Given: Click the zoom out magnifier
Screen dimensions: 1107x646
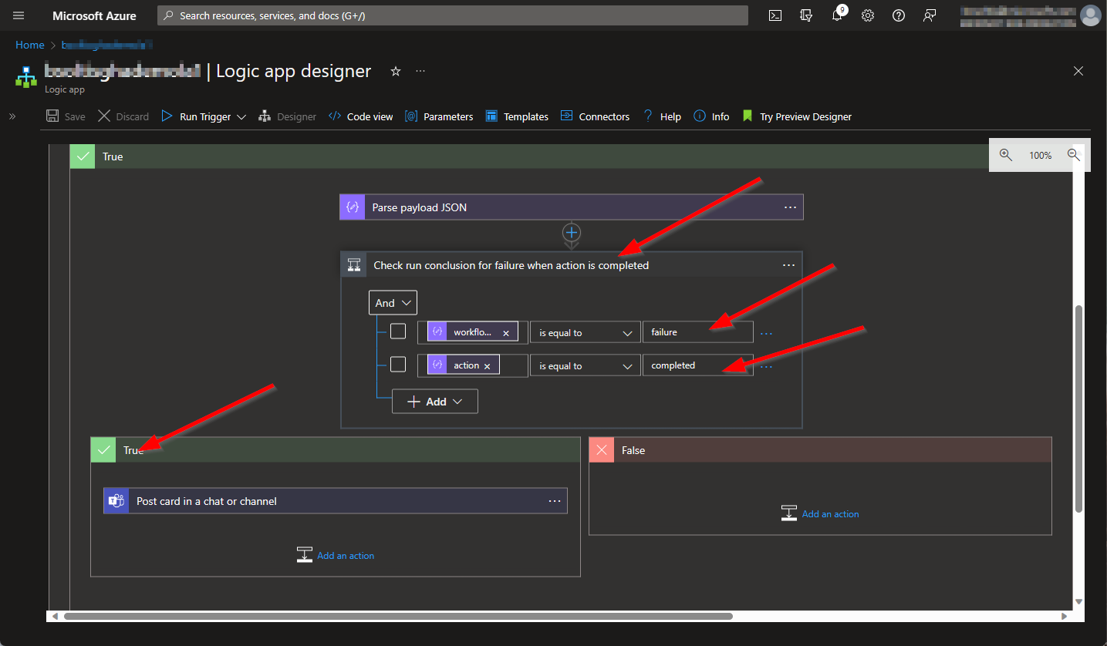Looking at the screenshot, I should (x=1073, y=155).
